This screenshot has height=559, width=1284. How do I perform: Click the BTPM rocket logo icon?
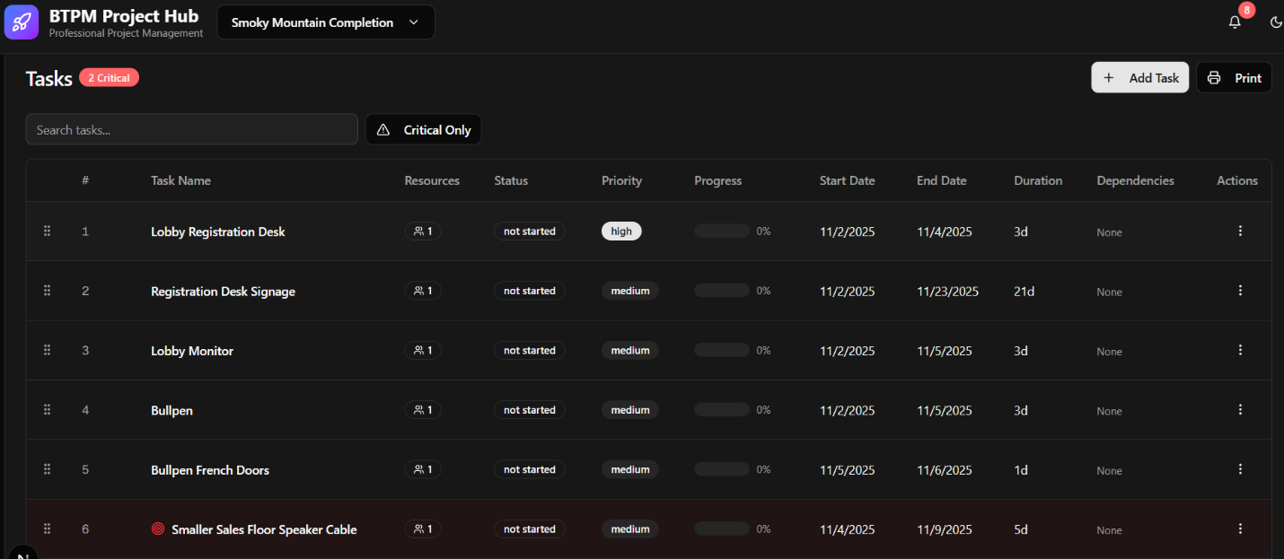(x=22, y=22)
